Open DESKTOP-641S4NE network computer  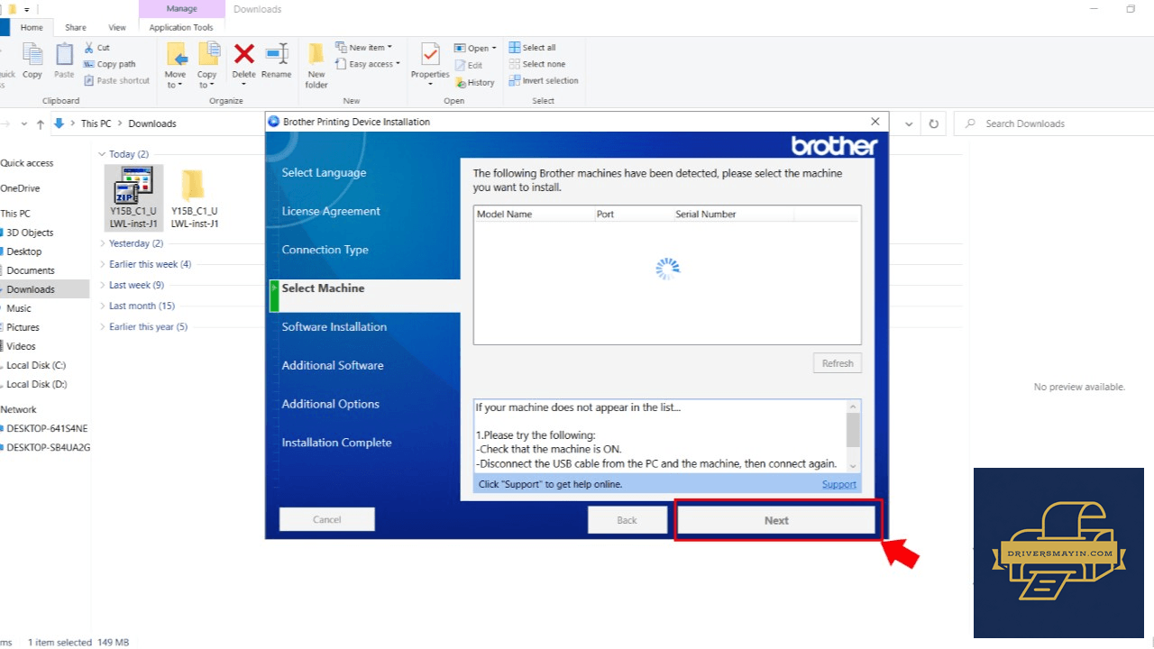47,428
